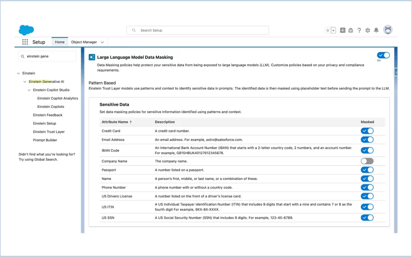
Task: Click the Search Setup field
Action: click(198, 31)
